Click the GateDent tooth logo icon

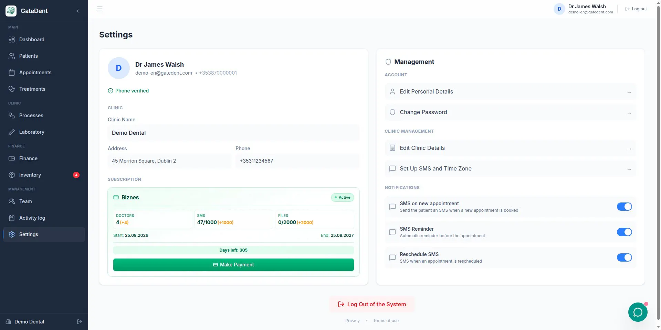(x=11, y=11)
